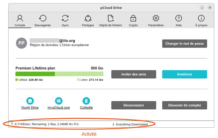The width and height of the screenshot is (218, 138).
Task: Click the Corbeille trash icon
Action: [86, 101]
